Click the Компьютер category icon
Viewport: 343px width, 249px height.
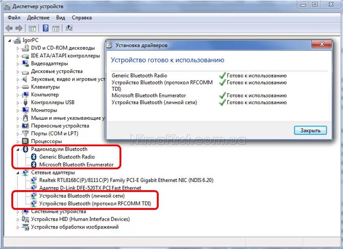pos(25,94)
